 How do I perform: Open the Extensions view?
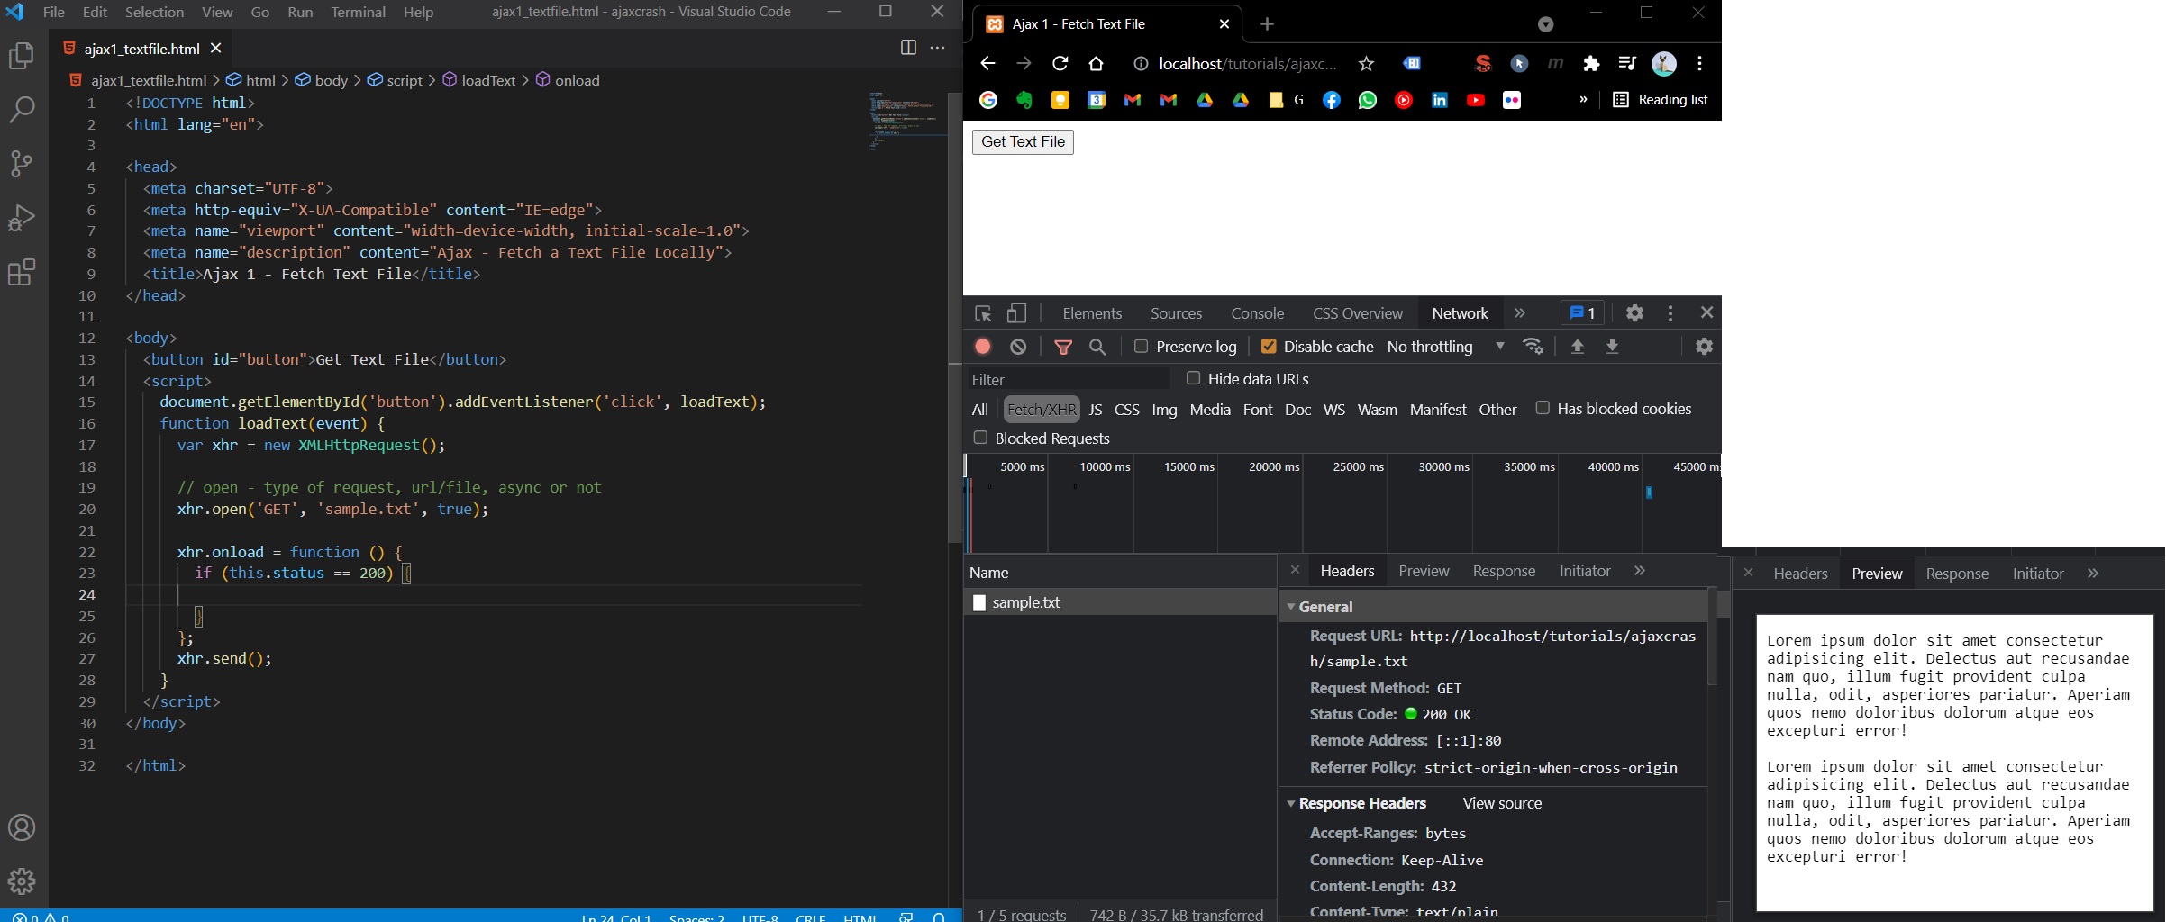[x=22, y=272]
